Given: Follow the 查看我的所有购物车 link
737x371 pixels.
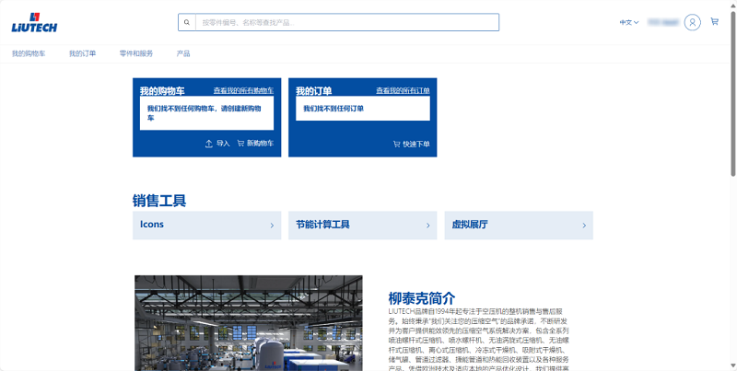Looking at the screenshot, I should 243,90.
